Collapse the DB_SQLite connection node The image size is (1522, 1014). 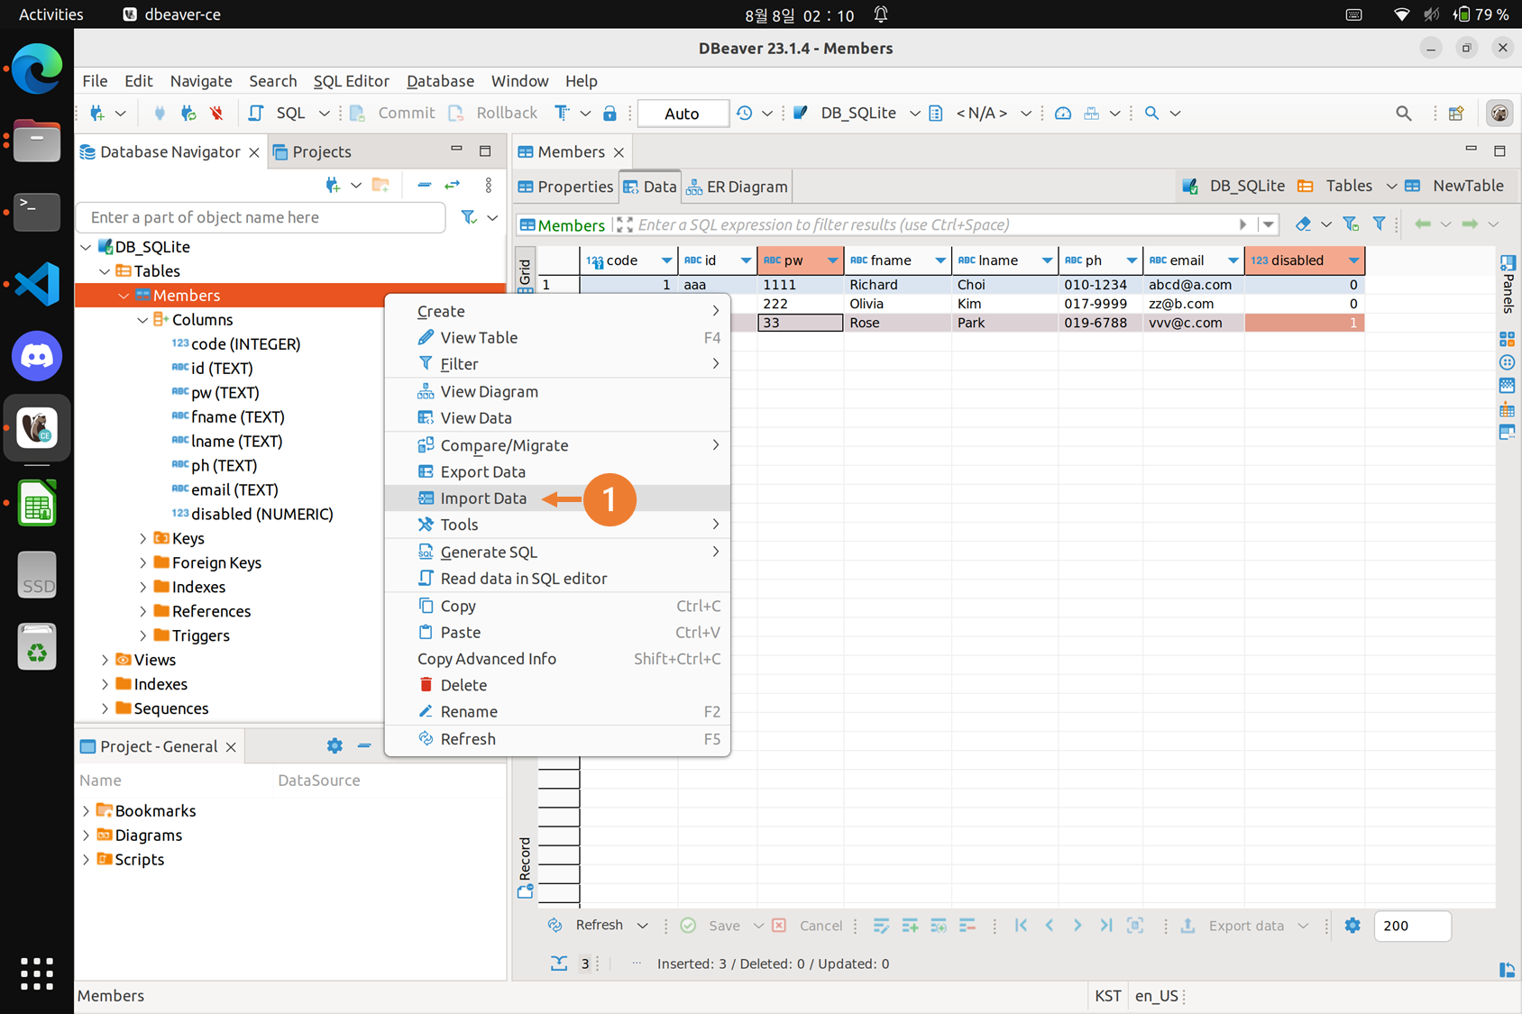click(x=86, y=247)
